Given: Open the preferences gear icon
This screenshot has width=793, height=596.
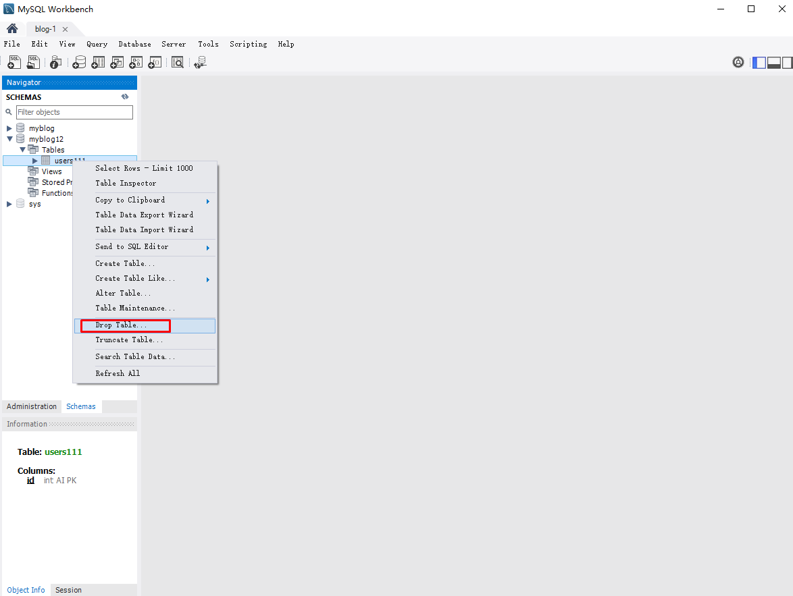Looking at the screenshot, I should click(x=738, y=62).
